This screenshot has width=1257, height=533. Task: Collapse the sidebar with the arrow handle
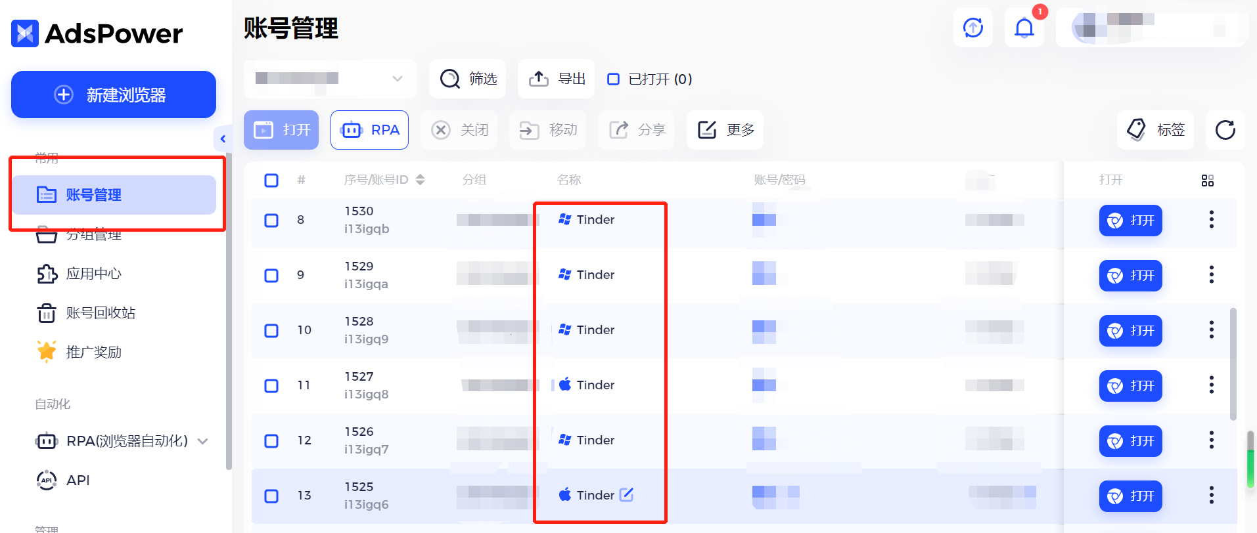(x=223, y=139)
